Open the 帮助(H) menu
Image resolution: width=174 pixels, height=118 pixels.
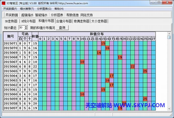click(59, 9)
